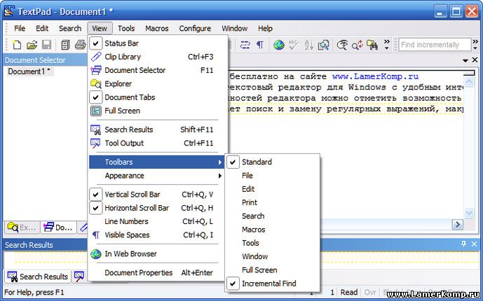Toggle Vertical Scroll Bar option
Screen dimensions: 483x301
point(137,195)
